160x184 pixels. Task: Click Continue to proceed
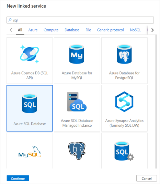(x=18, y=178)
